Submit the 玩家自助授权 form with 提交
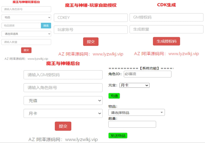Viewport: 205px width, 143px height. click(x=90, y=42)
